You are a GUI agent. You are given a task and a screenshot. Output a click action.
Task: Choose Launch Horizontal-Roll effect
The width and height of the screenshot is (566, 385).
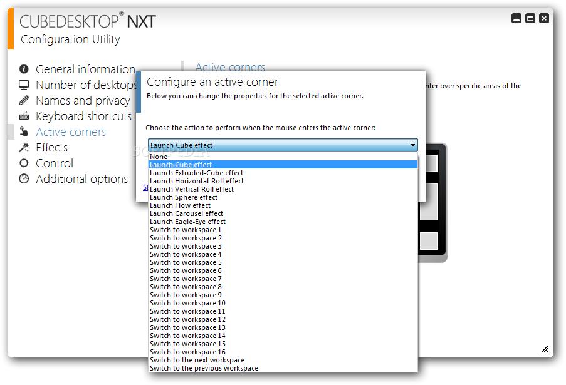pos(283,181)
